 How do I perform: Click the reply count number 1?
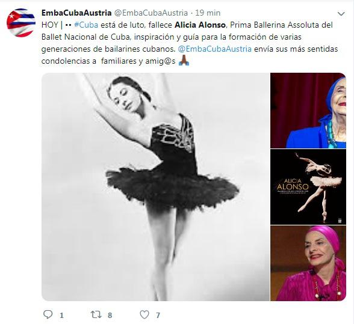61,315
